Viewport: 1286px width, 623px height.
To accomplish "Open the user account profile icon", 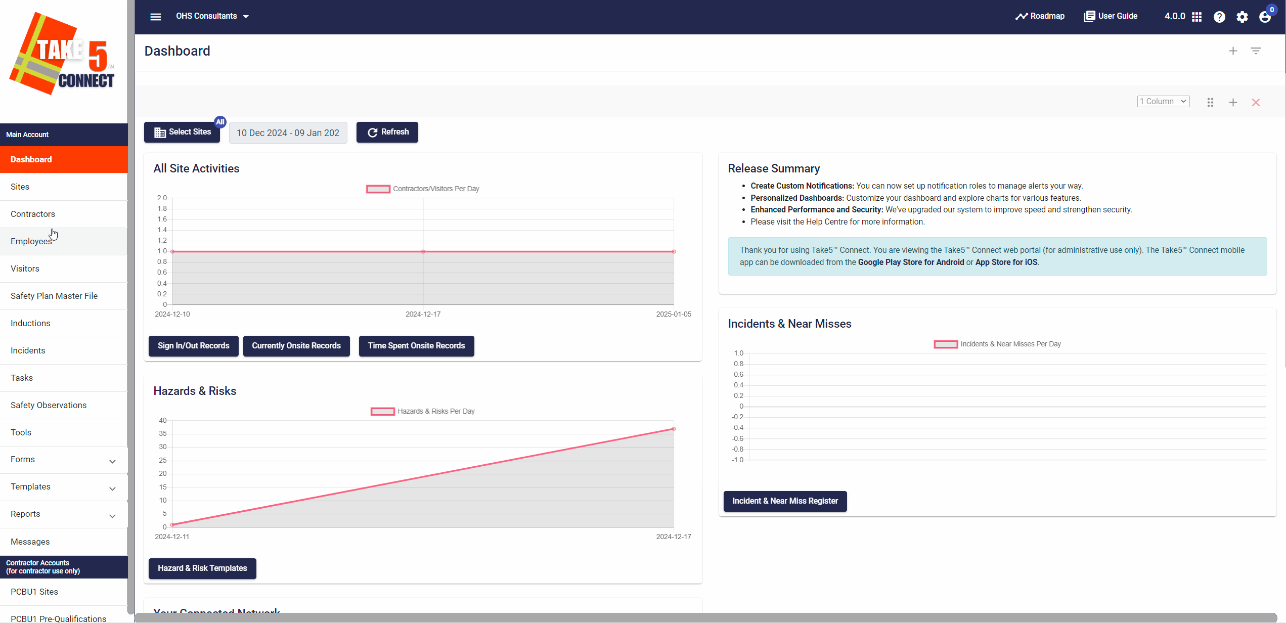I will coord(1265,17).
